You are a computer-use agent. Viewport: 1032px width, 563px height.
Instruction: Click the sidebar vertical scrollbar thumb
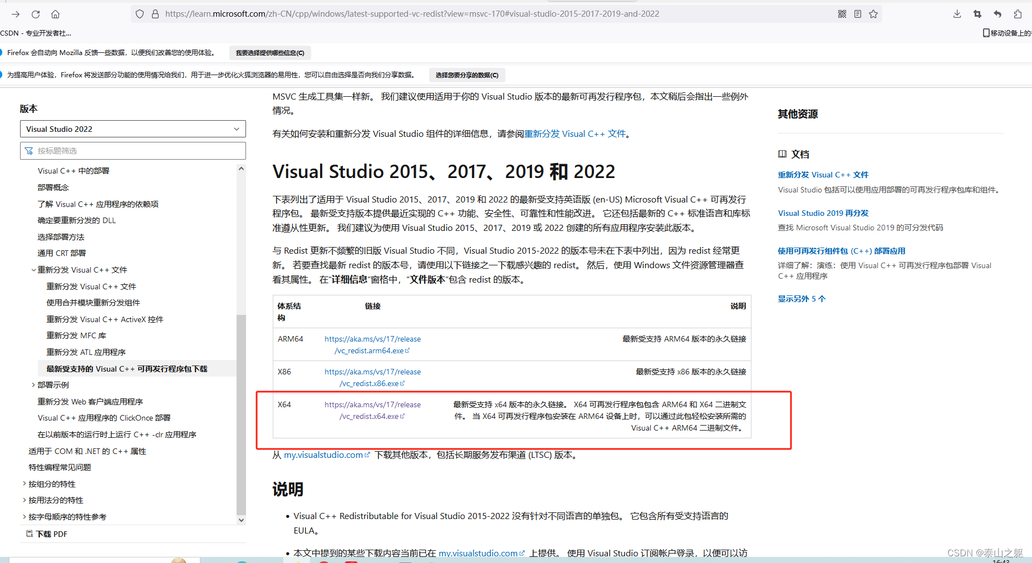point(241,414)
